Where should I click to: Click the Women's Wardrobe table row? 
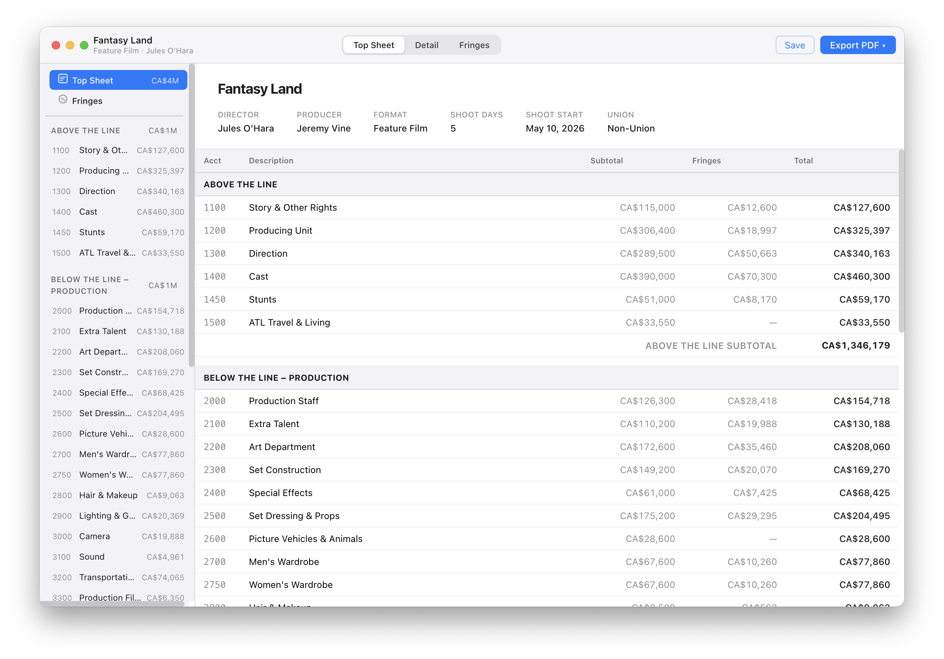547,585
